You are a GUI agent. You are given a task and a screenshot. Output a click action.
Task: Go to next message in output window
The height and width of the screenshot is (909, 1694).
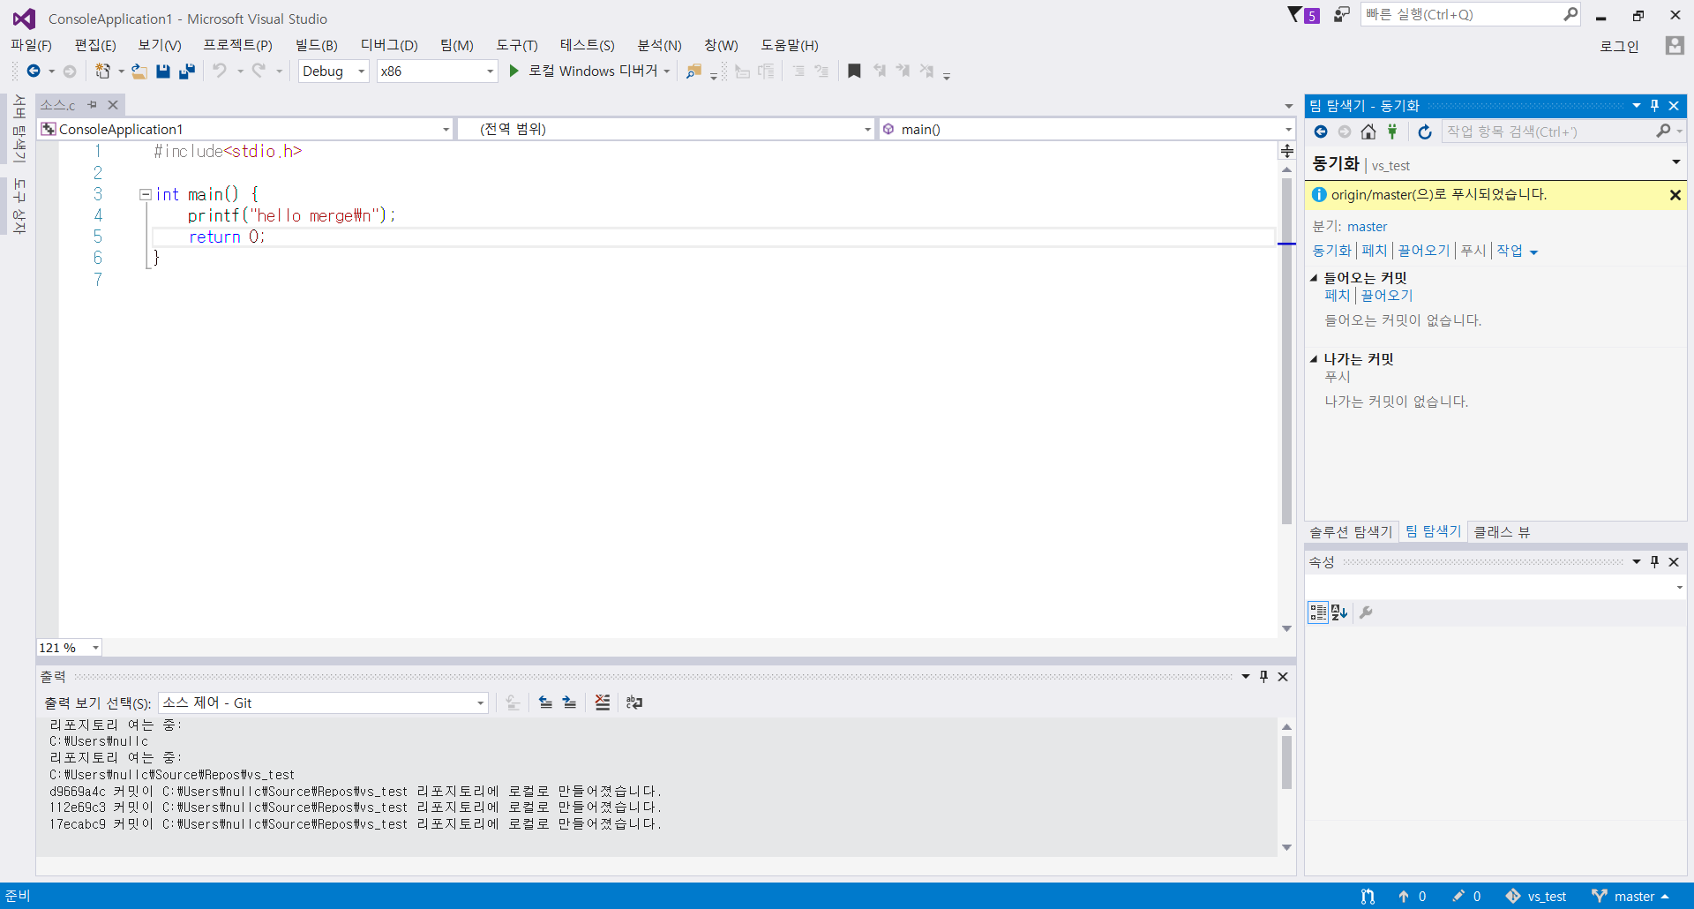[570, 702]
